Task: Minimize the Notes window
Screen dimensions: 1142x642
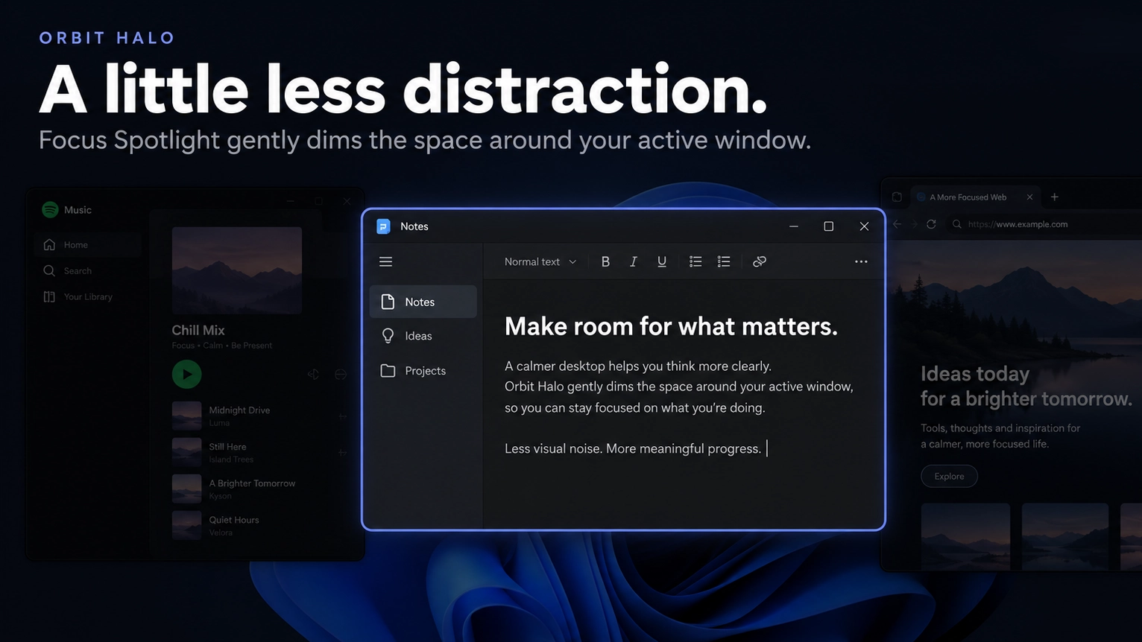Action: pos(794,226)
